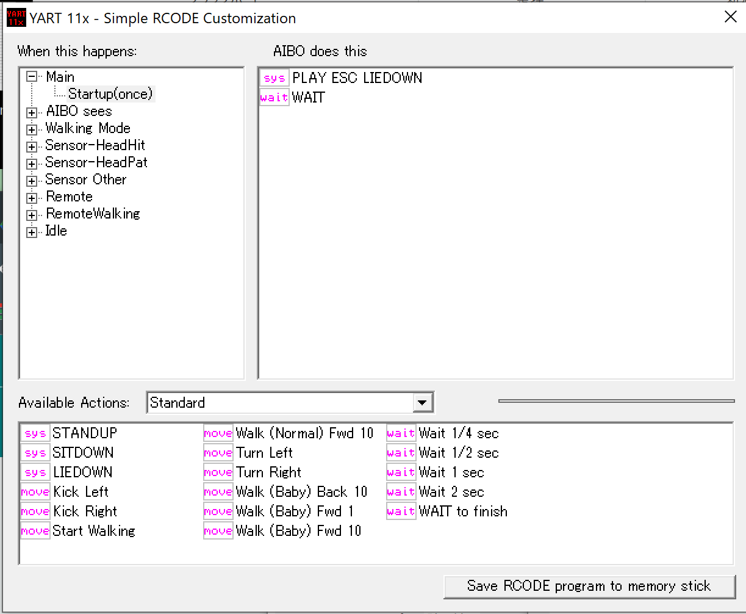Click wait icon beside Wait 2 sec
Image resolution: width=746 pixels, height=614 pixels.
click(401, 492)
